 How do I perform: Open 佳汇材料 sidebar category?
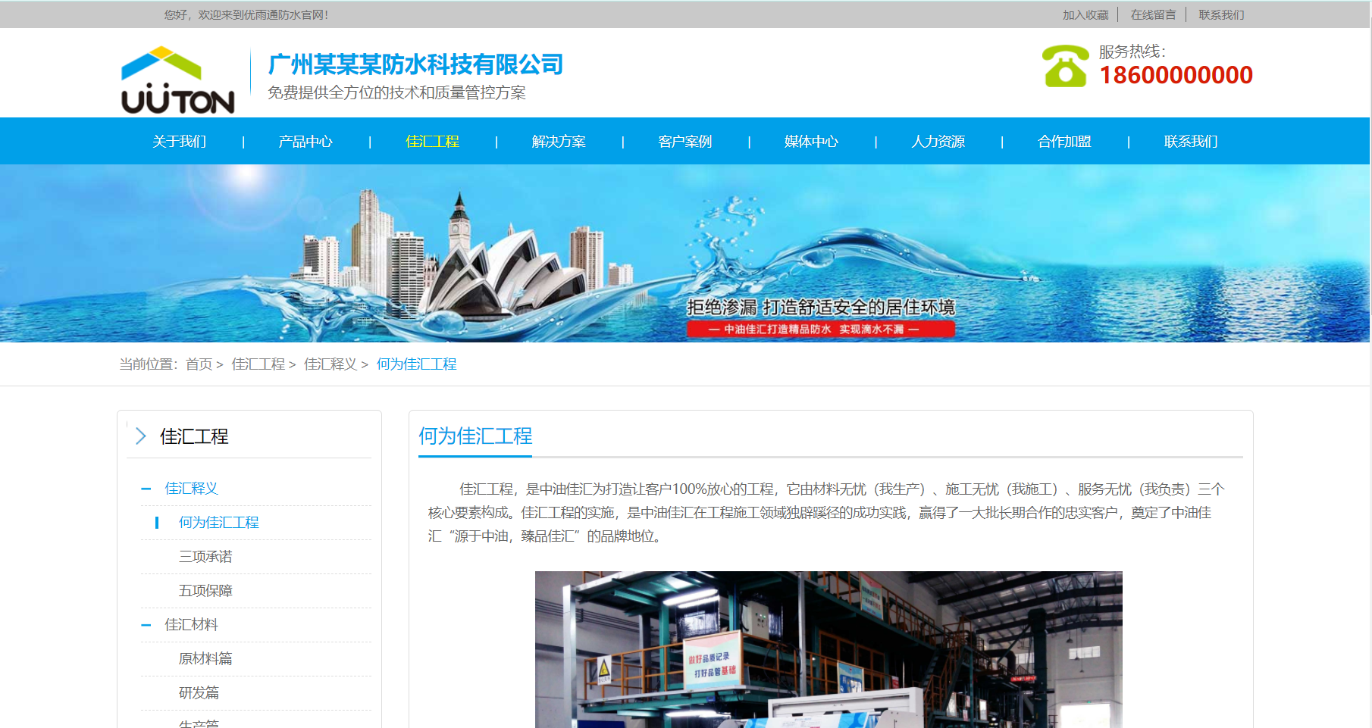click(x=192, y=625)
